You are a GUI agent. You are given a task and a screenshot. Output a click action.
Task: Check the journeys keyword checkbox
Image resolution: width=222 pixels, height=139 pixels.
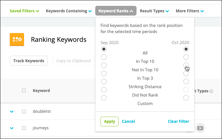24,128
